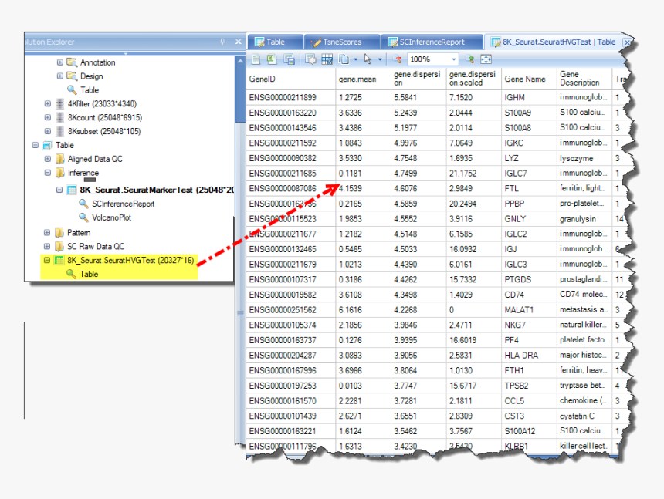Pin the Solution Explorer panel

coord(222,42)
